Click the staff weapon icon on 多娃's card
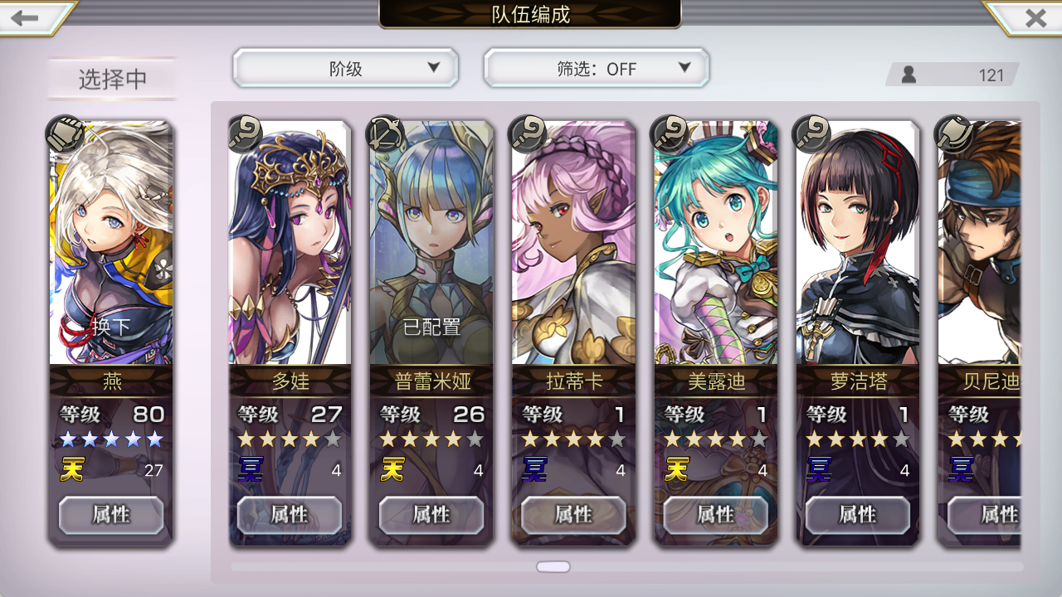Image resolution: width=1062 pixels, height=597 pixels. coord(244,133)
